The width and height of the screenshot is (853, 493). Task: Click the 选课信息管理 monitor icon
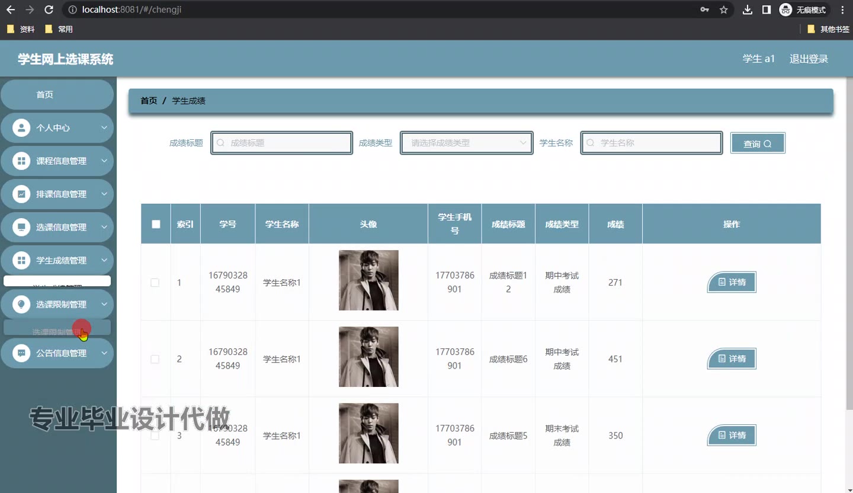click(x=21, y=227)
